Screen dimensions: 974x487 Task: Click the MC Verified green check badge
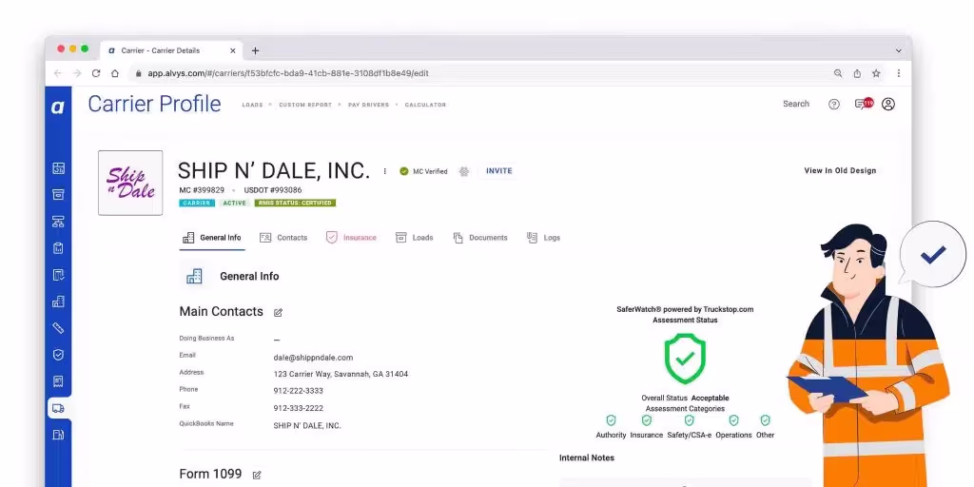coord(403,171)
